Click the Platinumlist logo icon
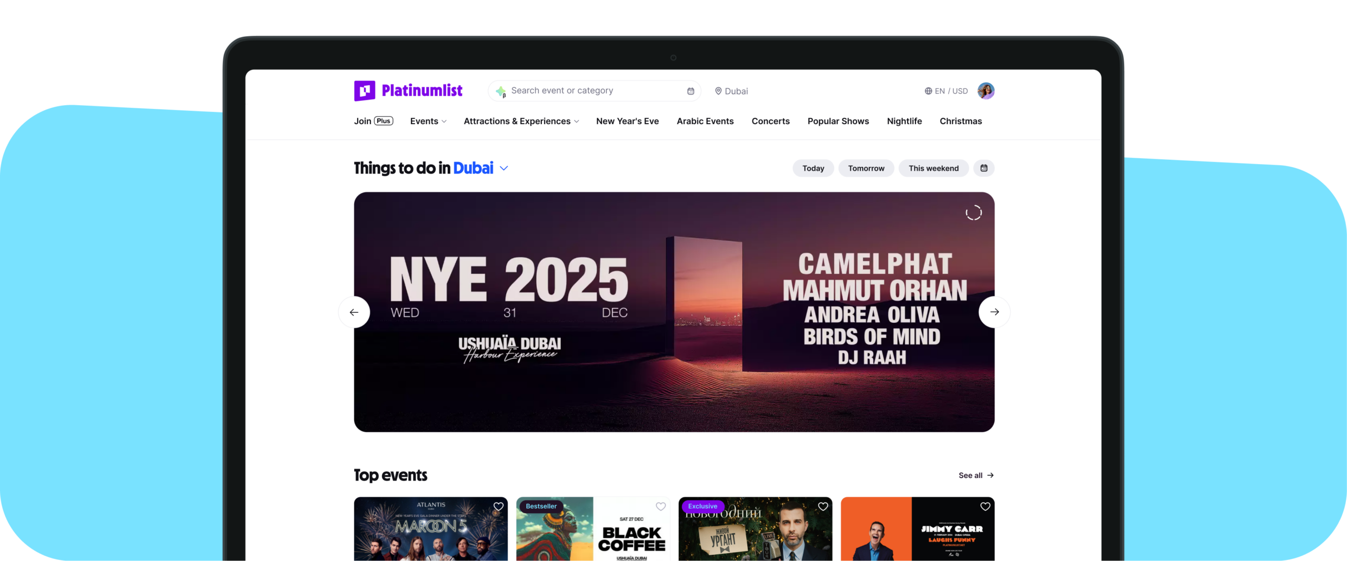The image size is (1347, 561). point(365,90)
